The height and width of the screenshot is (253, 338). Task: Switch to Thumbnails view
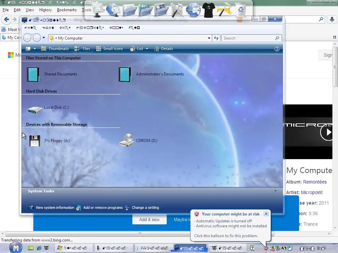coord(55,49)
